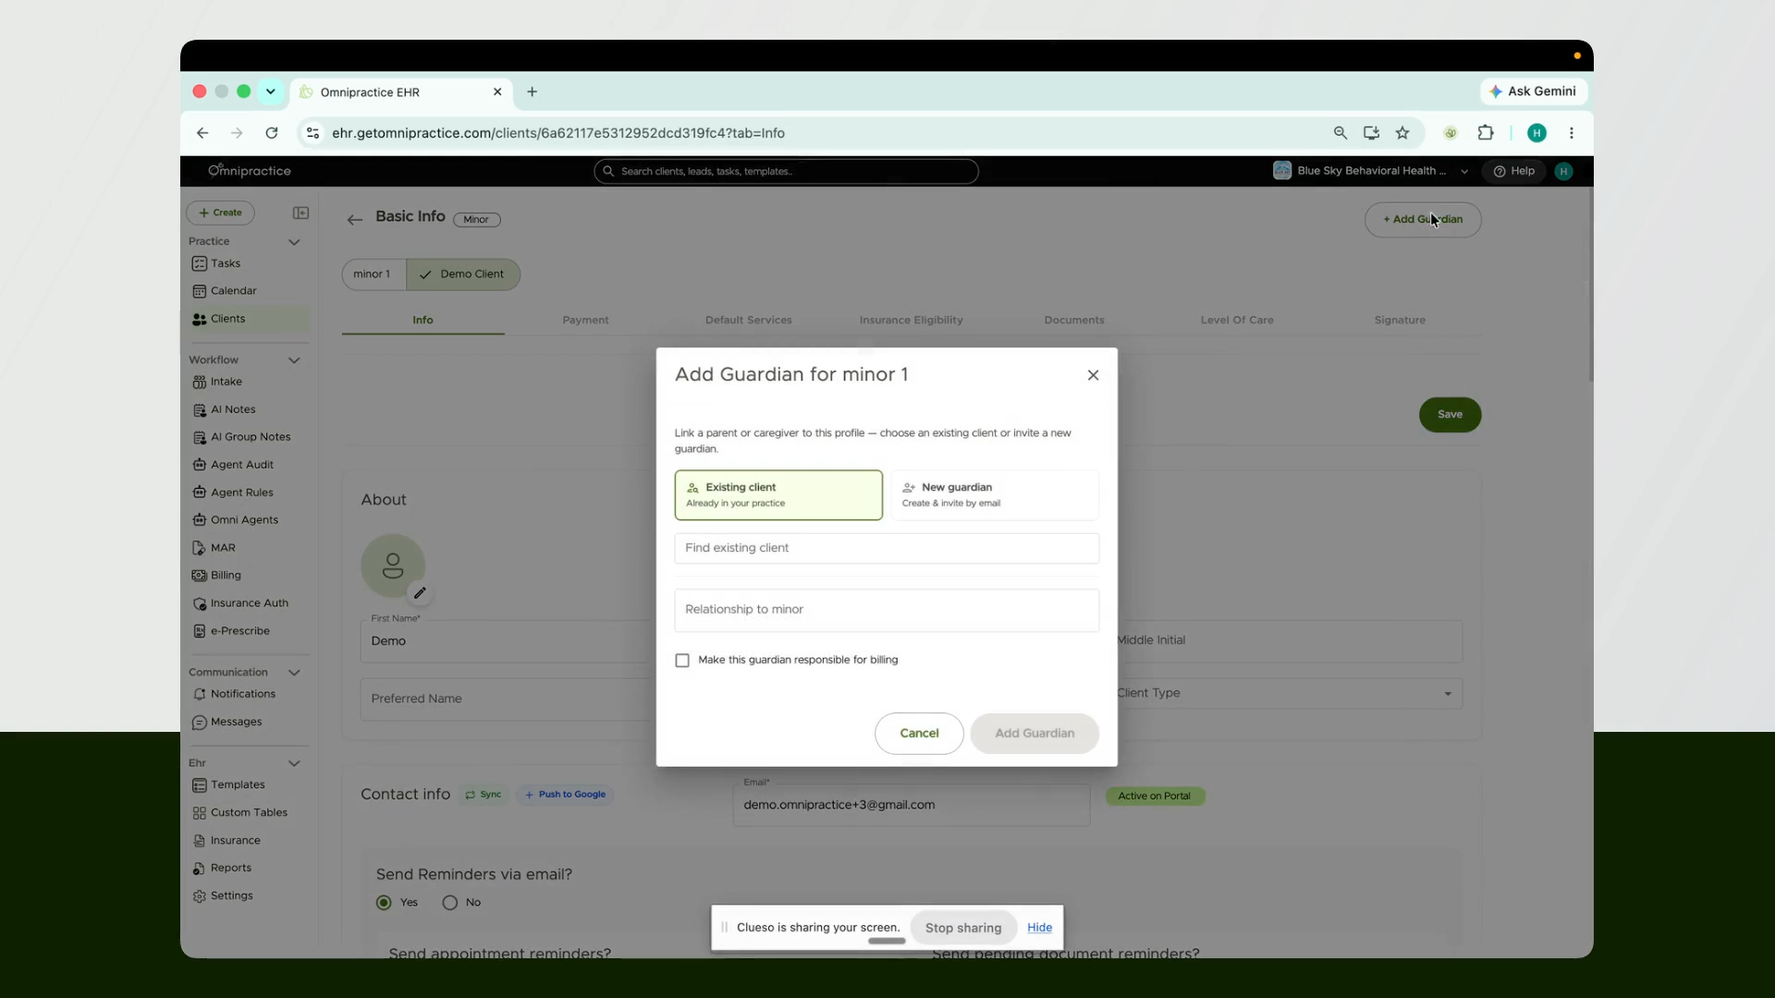Open the browser extensions puzzle icon
Viewport: 1775px width, 998px height.
point(1486,133)
